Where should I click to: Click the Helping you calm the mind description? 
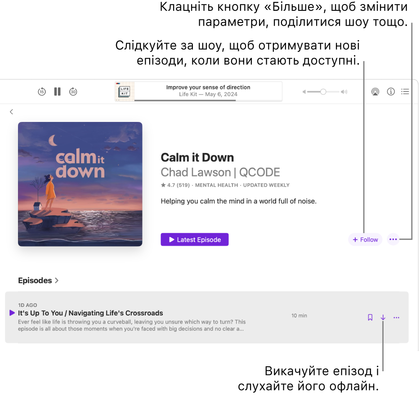[239, 201]
